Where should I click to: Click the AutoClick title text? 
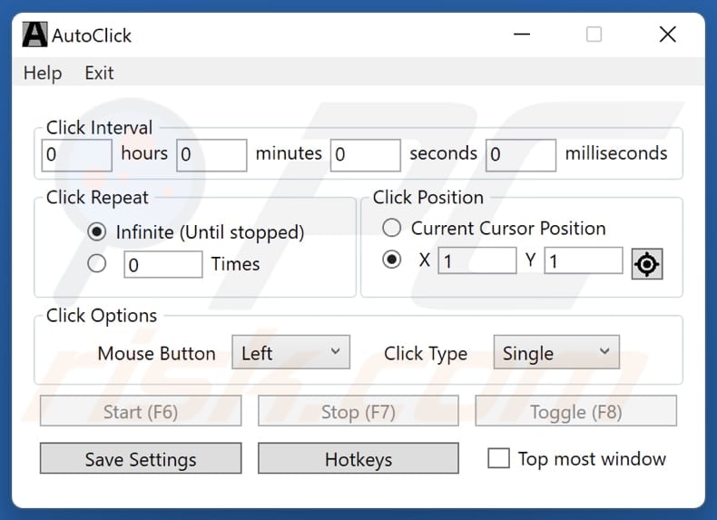tap(92, 35)
